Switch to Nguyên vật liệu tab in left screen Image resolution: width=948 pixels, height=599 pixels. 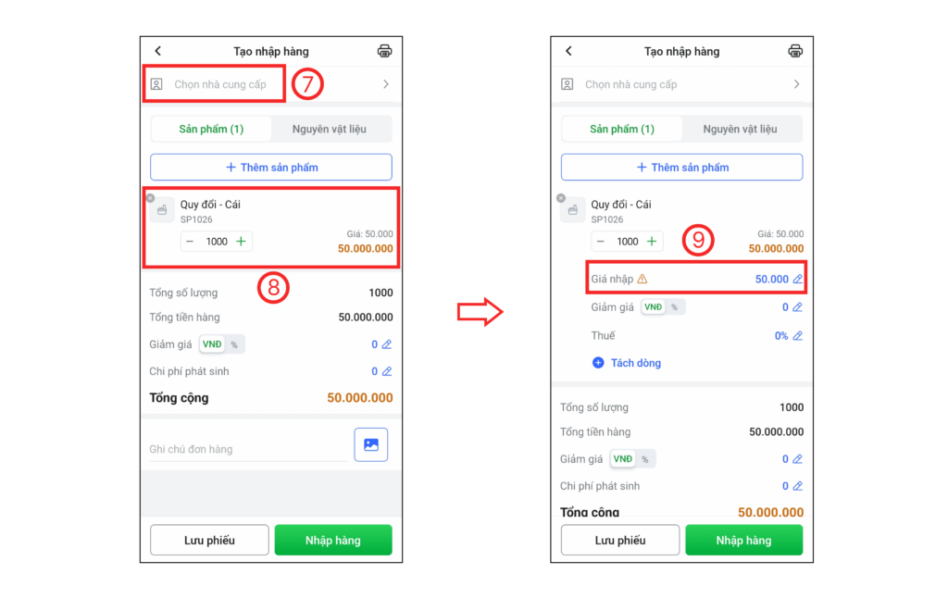click(330, 129)
